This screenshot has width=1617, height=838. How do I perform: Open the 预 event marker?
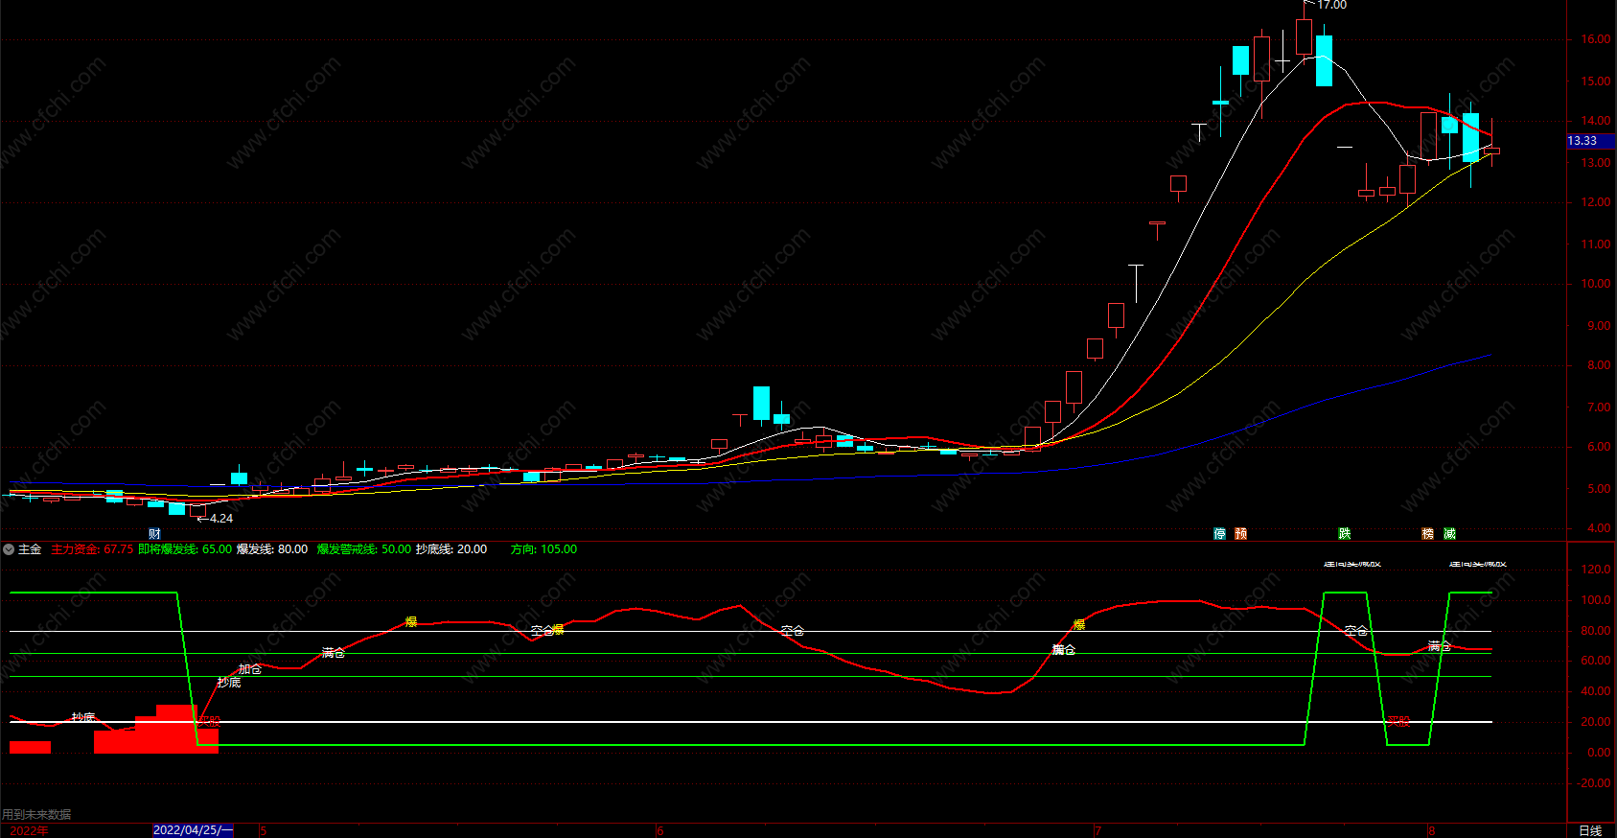[x=1240, y=534]
